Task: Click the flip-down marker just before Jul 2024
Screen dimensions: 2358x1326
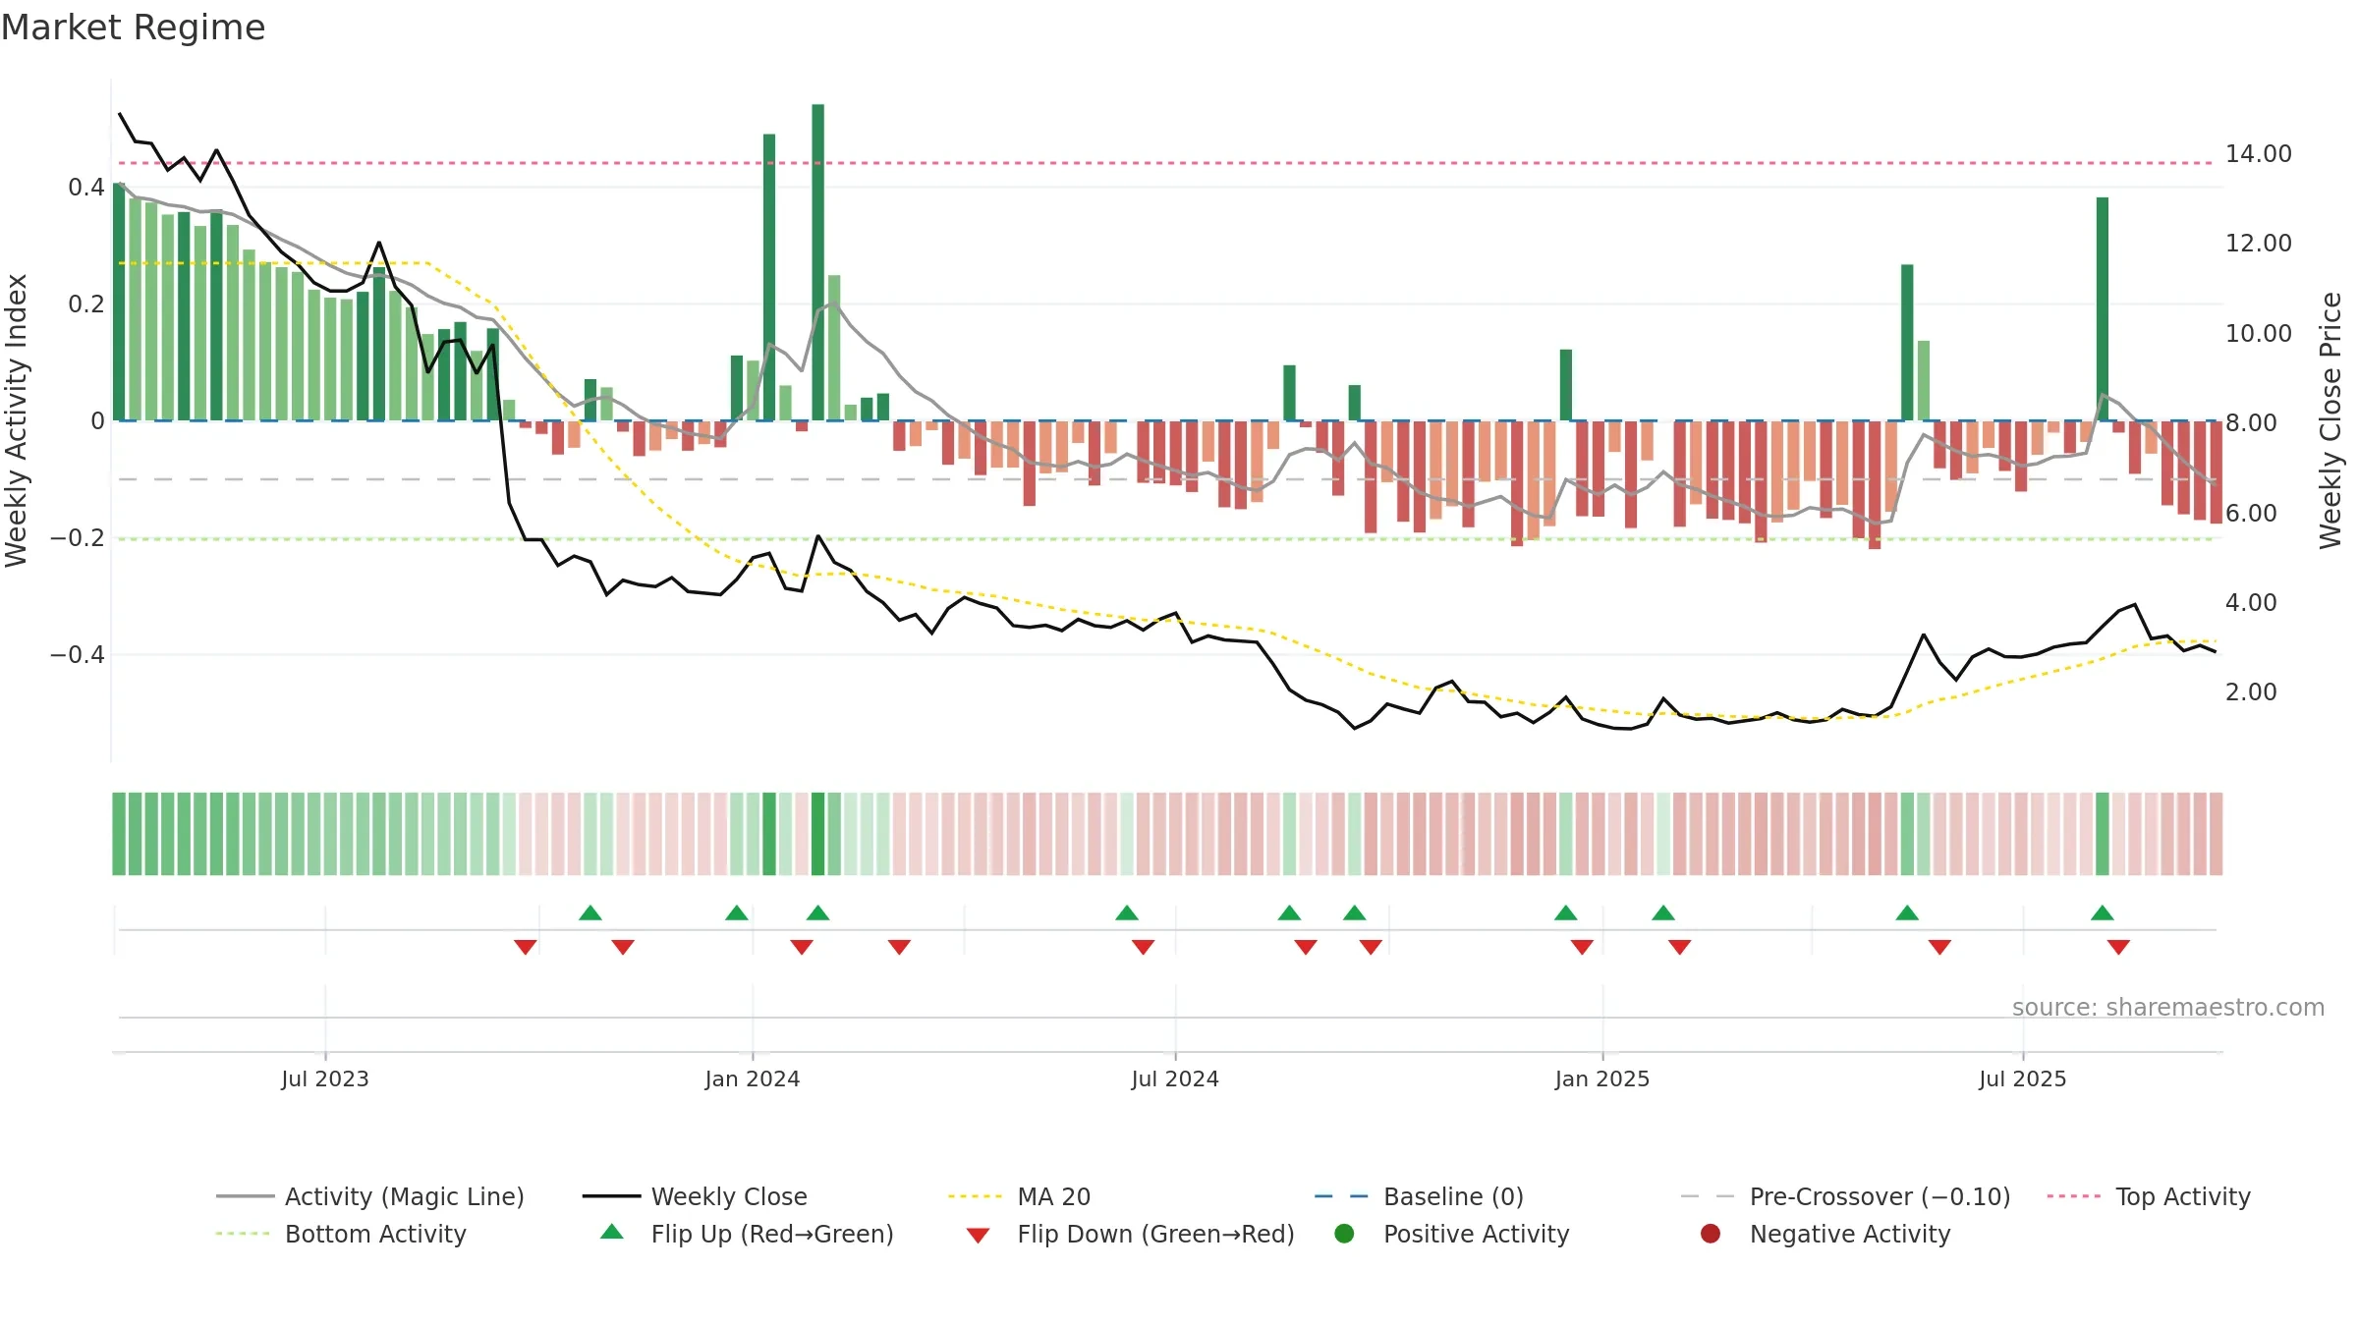Action: pyautogui.click(x=1143, y=947)
